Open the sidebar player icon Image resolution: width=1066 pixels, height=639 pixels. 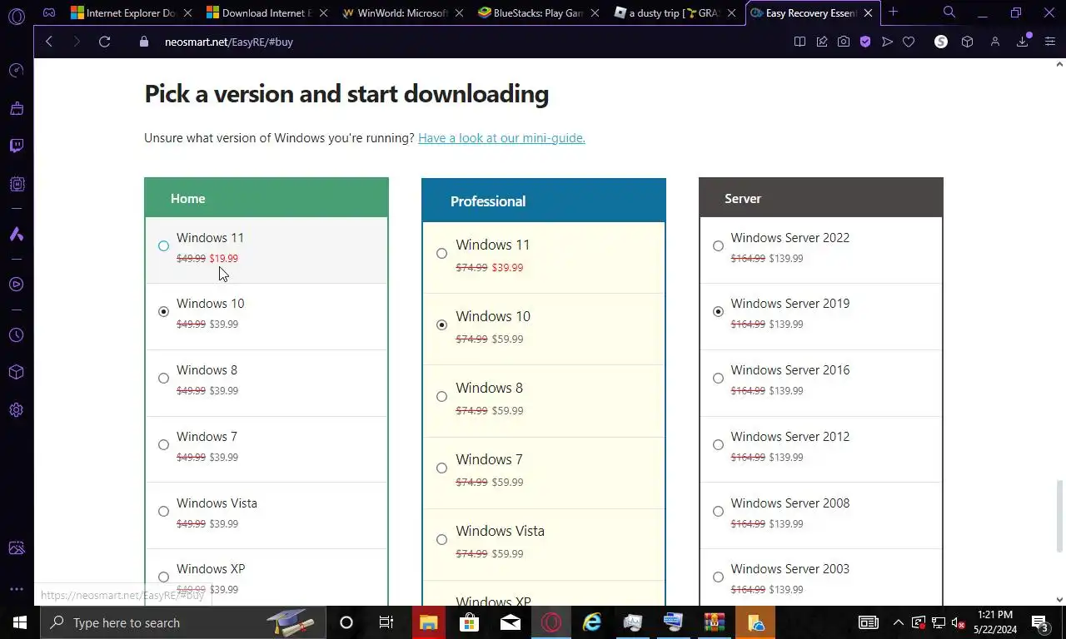[x=16, y=285]
